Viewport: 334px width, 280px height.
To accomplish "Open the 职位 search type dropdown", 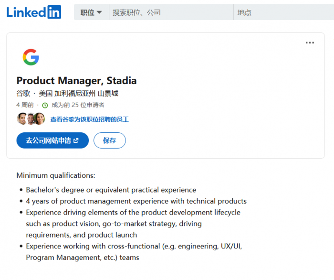I will pos(91,12).
